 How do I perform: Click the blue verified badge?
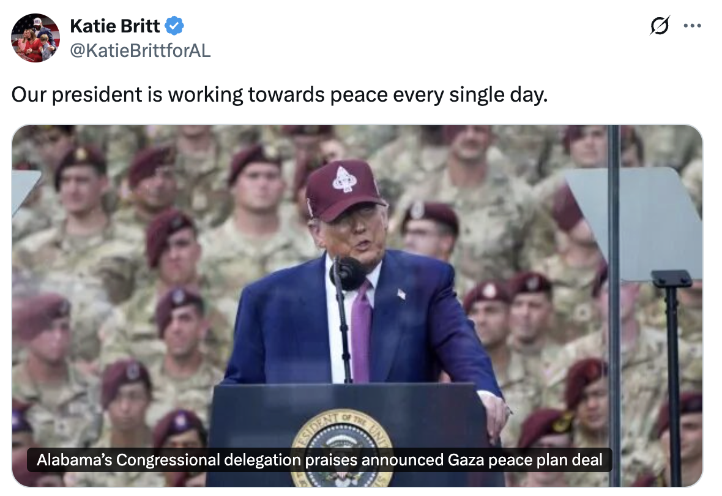tap(174, 26)
